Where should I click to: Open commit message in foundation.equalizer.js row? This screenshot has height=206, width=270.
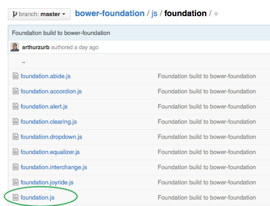[x=207, y=152]
